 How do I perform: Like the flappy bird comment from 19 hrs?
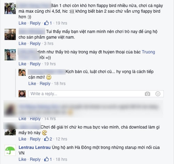tap(22, 23)
